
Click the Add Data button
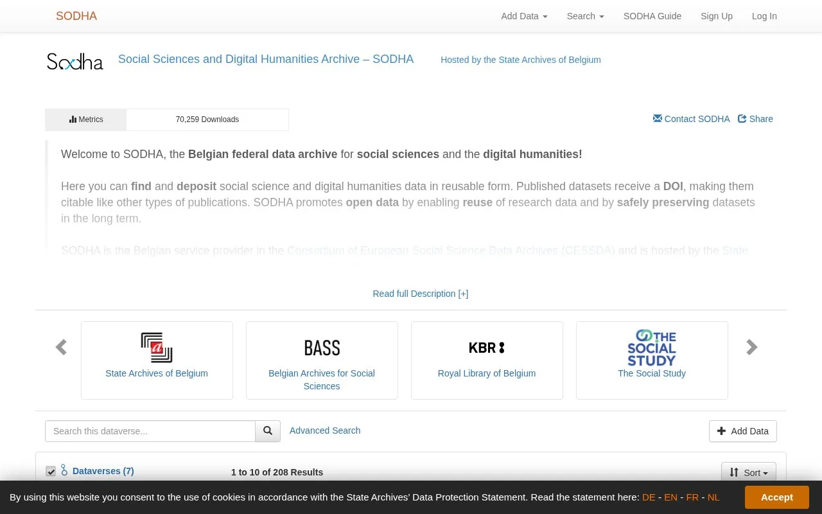click(743, 431)
